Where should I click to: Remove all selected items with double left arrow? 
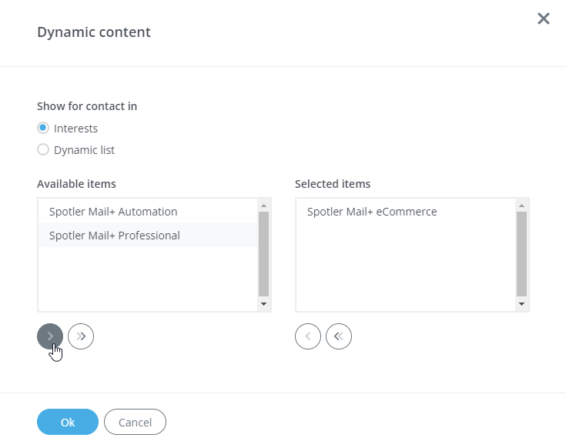pyautogui.click(x=339, y=336)
